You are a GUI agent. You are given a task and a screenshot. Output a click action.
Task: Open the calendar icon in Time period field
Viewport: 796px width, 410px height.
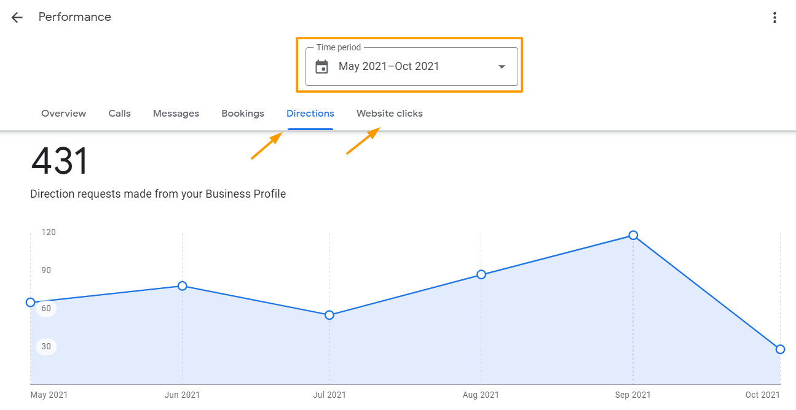point(322,66)
